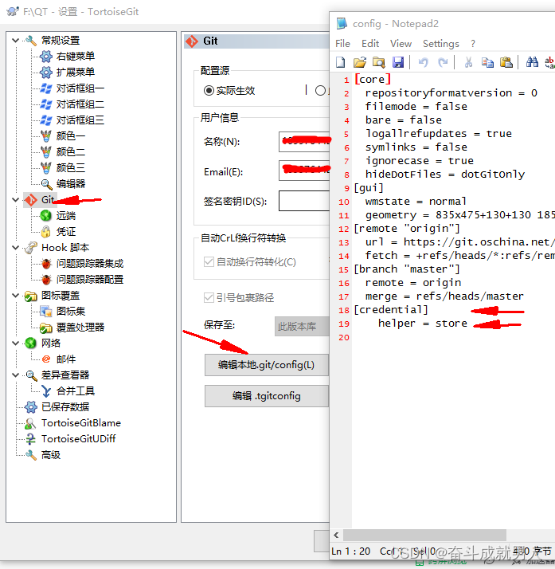
Task: Open 右键菜单 settings page
Action: click(x=76, y=57)
